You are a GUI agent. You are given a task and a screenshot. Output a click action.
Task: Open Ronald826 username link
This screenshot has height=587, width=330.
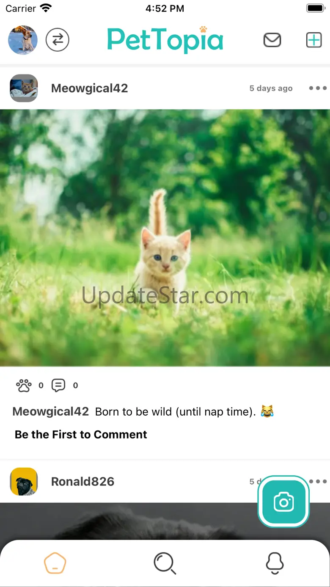click(x=82, y=481)
